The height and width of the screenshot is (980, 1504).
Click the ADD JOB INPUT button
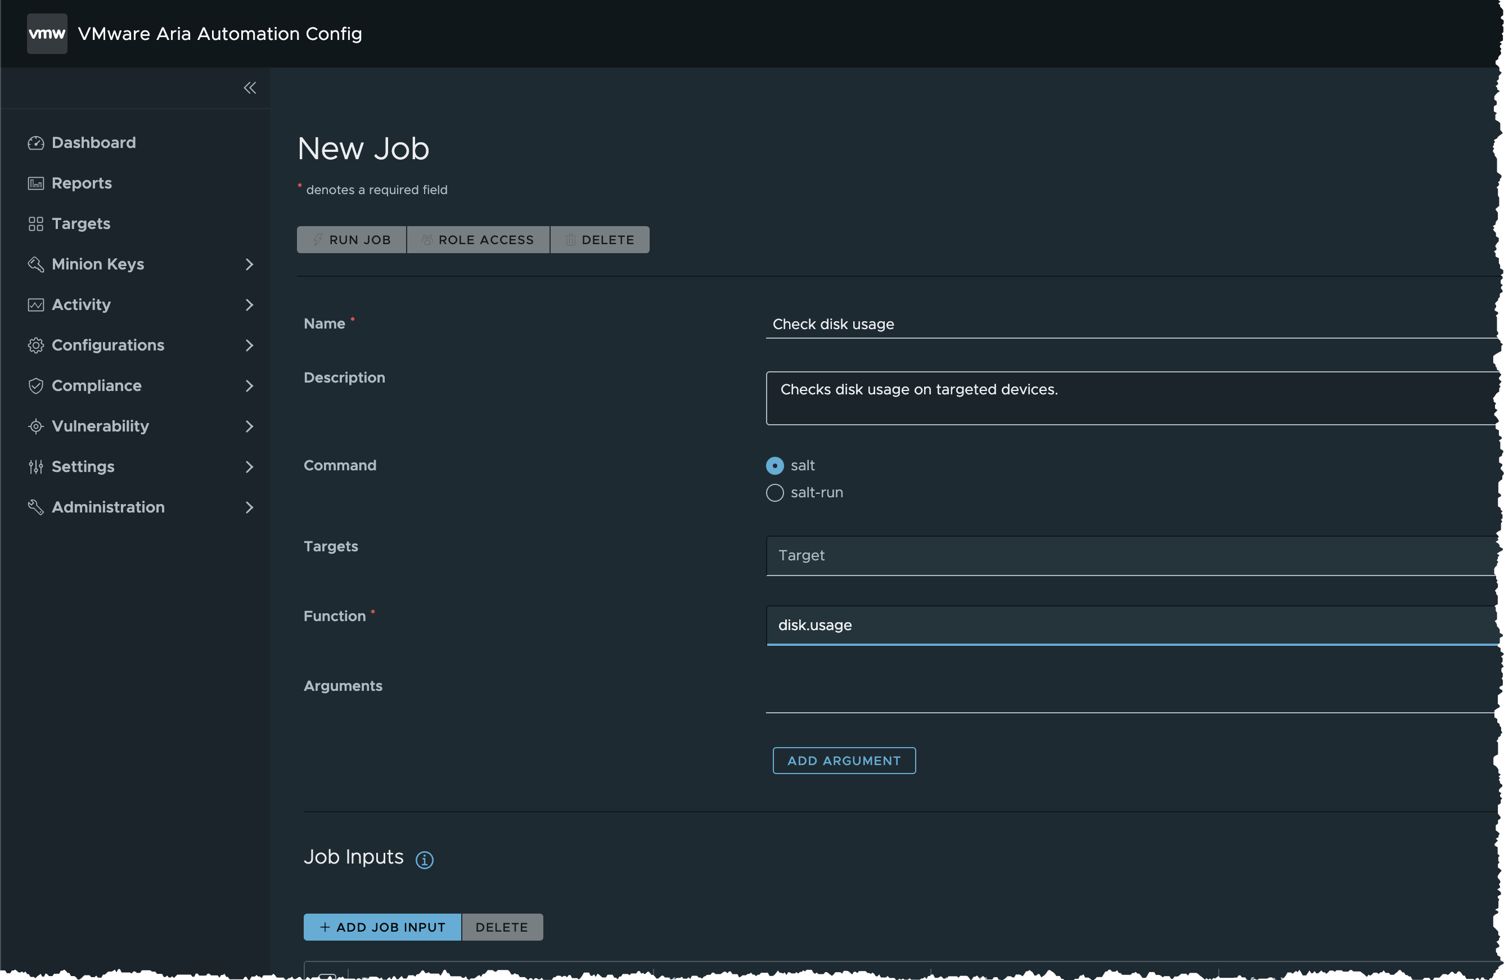[382, 927]
